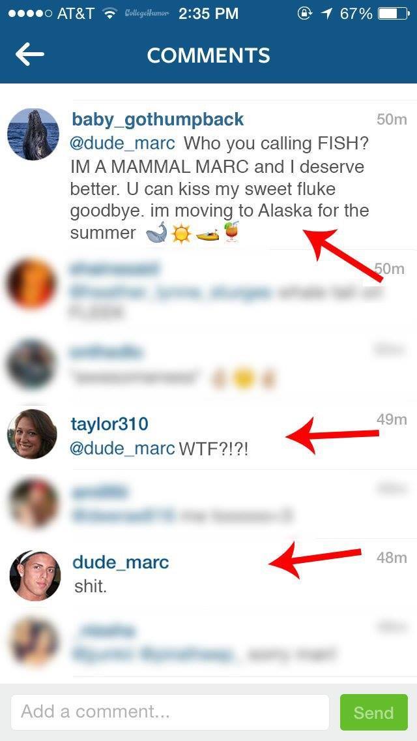Open dude_marc's profile photo
The width and height of the screenshot is (417, 741).
(x=35, y=575)
